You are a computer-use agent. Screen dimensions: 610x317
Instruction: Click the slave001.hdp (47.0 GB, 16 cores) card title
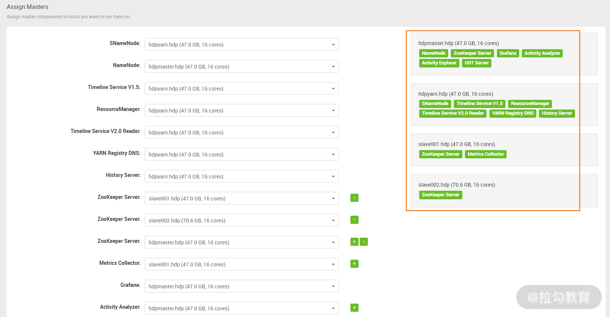coord(457,144)
